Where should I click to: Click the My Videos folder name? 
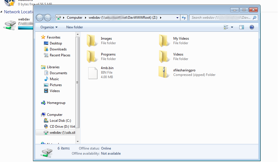(181, 39)
